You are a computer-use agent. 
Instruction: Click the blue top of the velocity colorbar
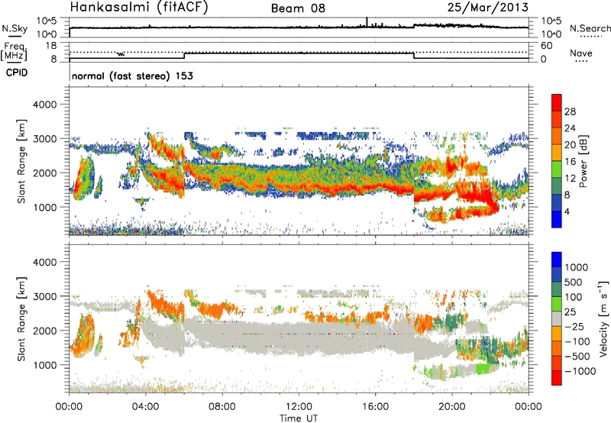(557, 260)
